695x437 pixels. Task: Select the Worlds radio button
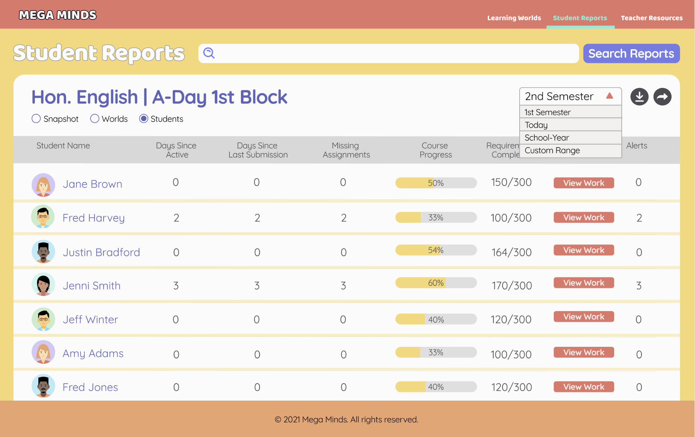click(94, 119)
